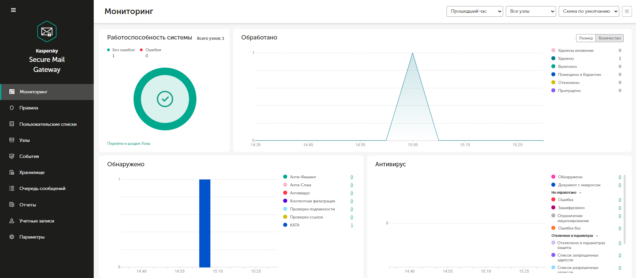
Task: Switch chart to Размер view
Action: tap(586, 38)
